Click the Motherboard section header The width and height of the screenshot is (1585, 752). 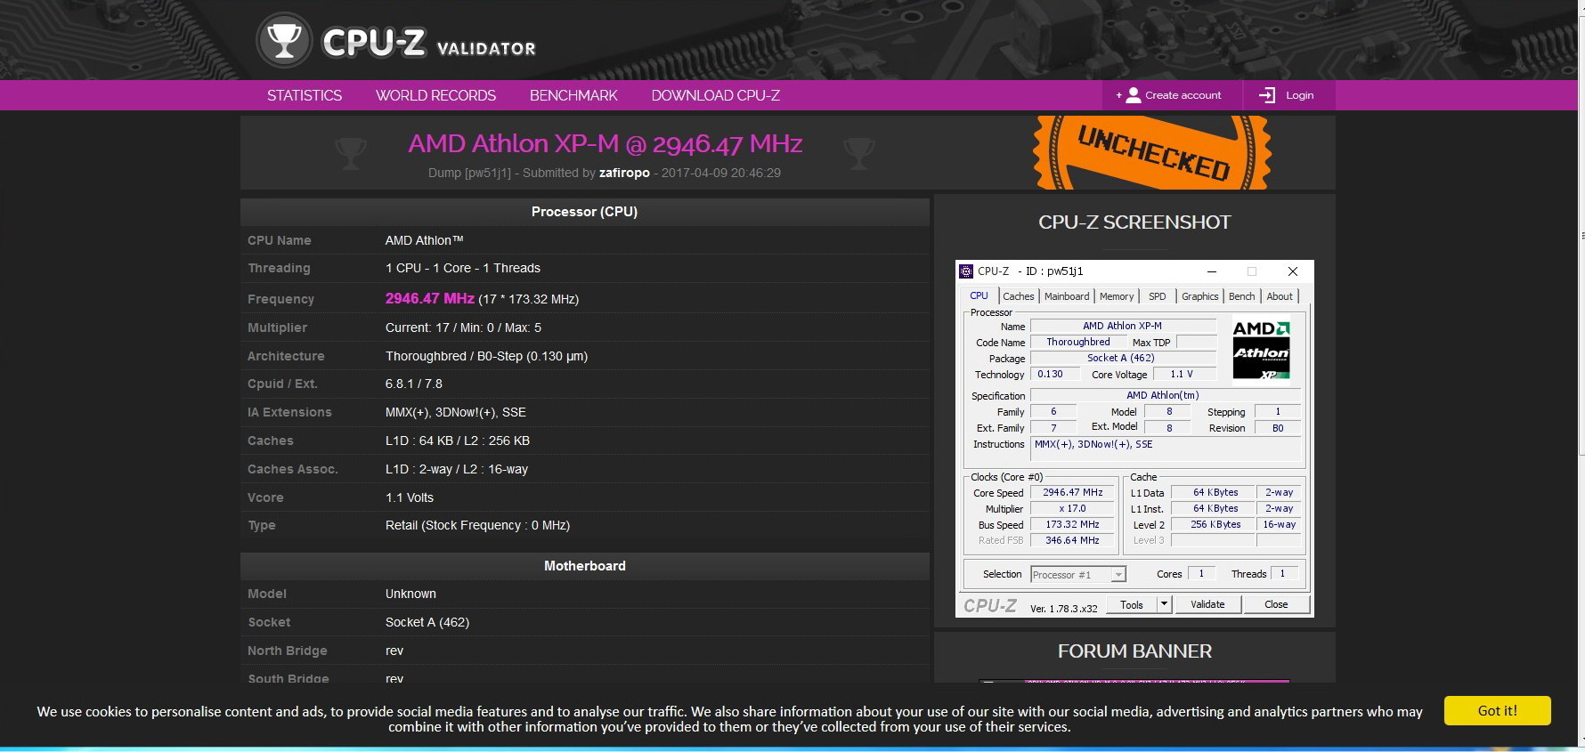click(584, 566)
